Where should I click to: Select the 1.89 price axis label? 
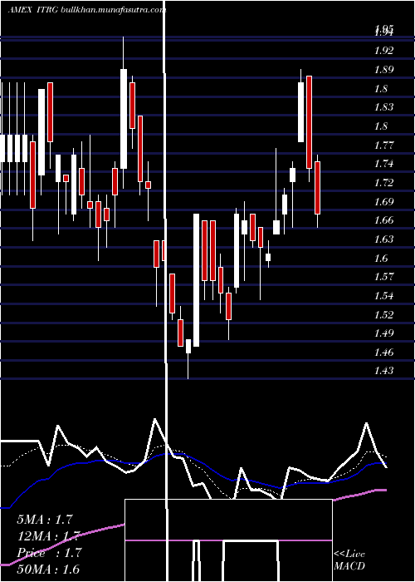[383, 70]
